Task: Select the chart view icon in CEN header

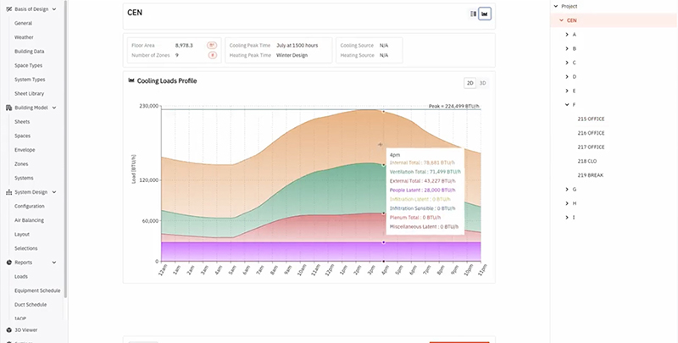Action: pos(485,14)
